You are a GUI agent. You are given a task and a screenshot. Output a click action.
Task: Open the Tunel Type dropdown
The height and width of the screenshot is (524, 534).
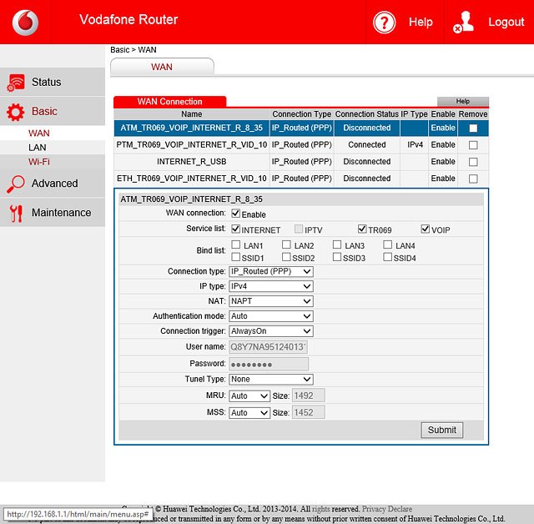[271, 380]
